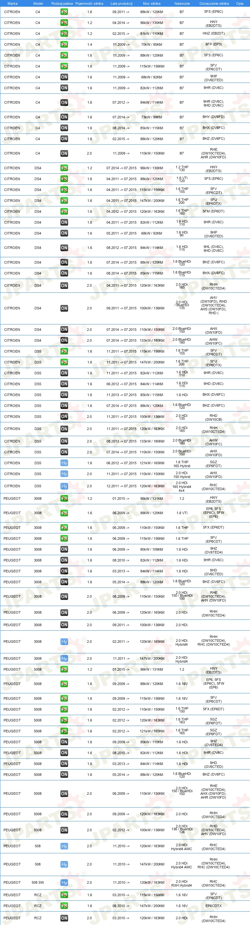Click power cell 70kW / 95KM

[151, 44]
